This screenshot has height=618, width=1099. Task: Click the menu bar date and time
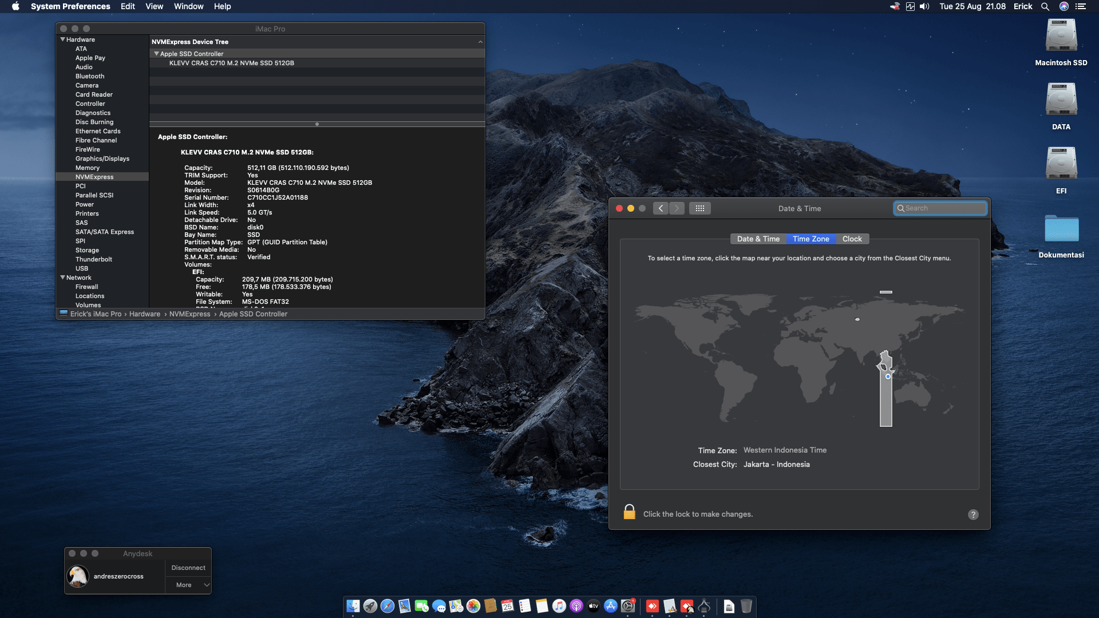pyautogui.click(x=973, y=6)
